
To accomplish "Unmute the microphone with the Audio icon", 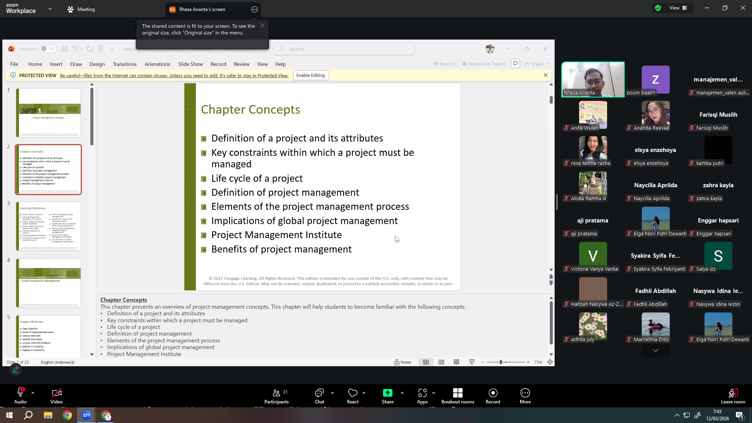I will pyautogui.click(x=20, y=392).
